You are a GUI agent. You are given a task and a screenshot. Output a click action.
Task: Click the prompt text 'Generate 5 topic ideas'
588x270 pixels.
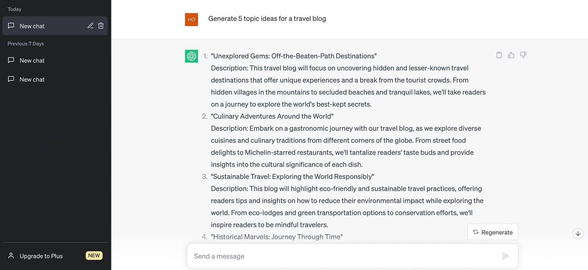tap(267, 19)
